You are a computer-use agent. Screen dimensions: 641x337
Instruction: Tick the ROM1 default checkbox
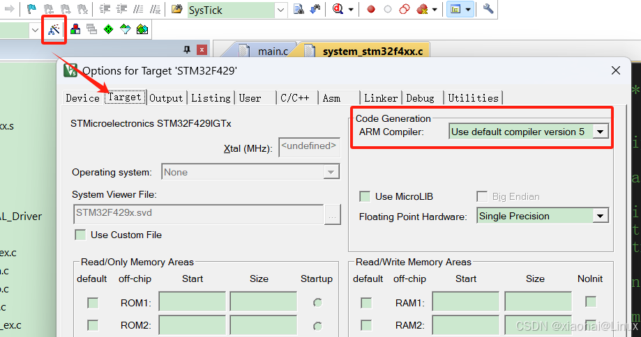[93, 303]
